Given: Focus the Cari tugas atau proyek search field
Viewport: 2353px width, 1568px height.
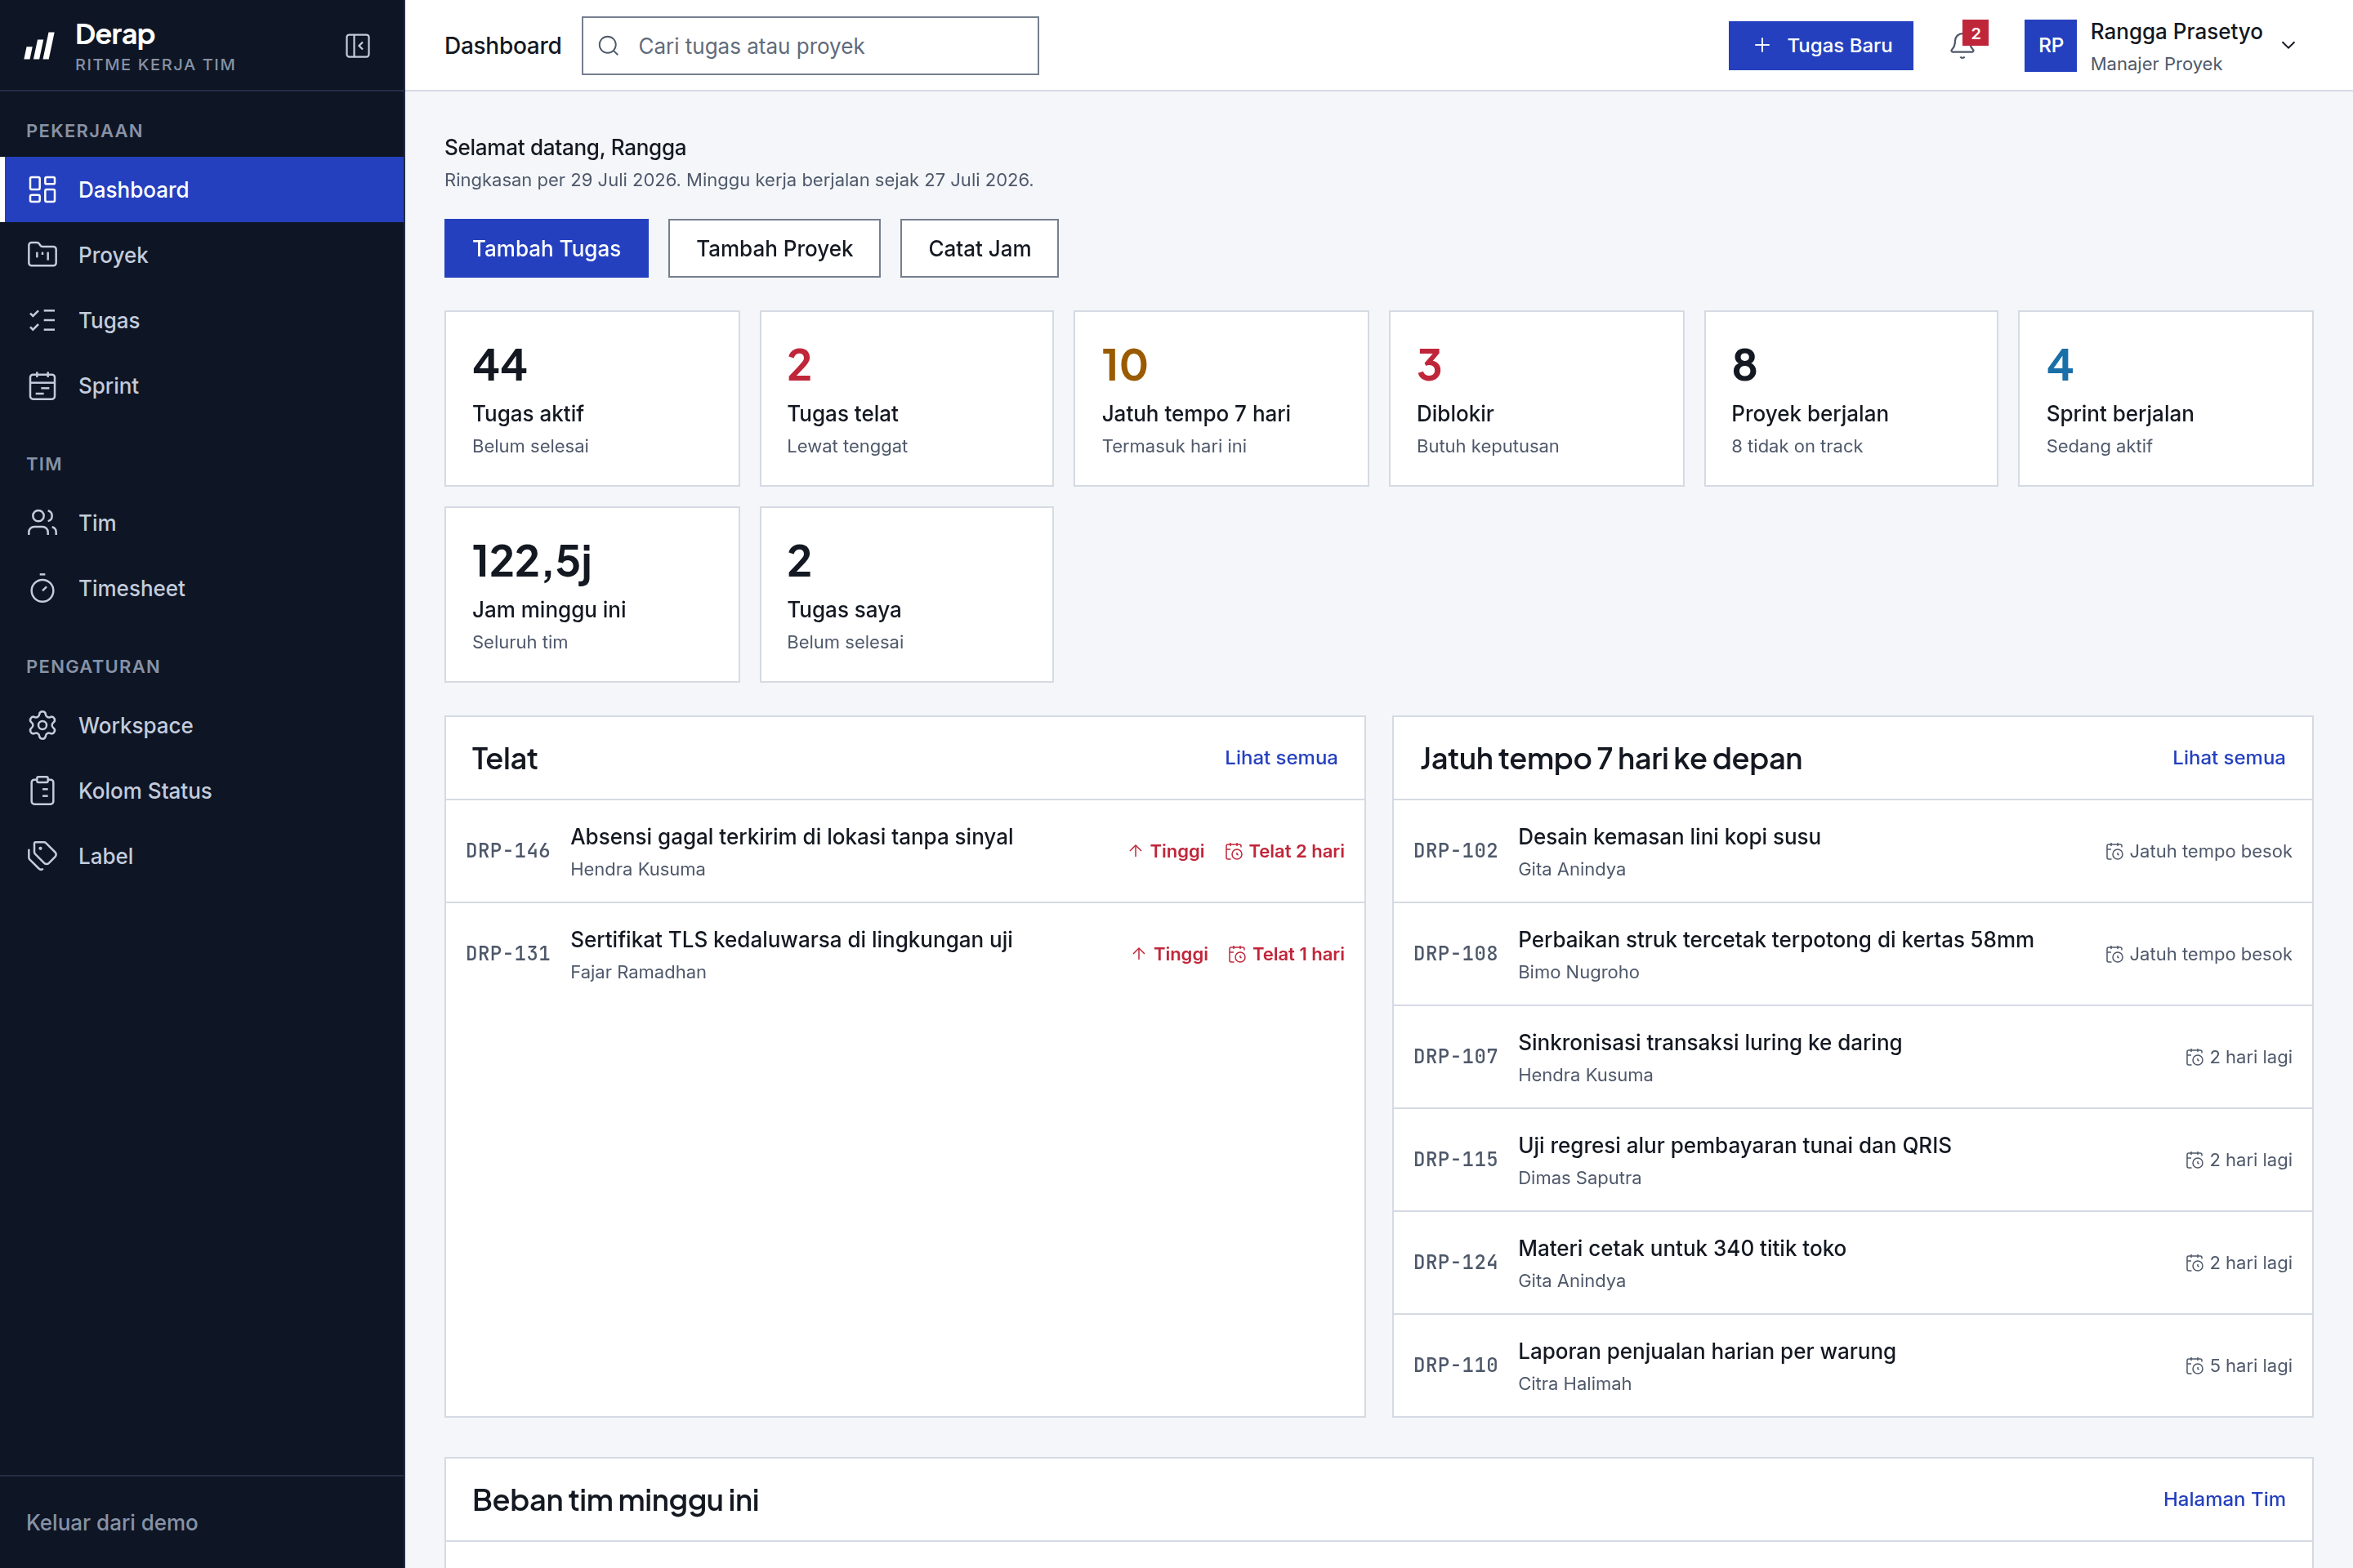Looking at the screenshot, I should (810, 46).
